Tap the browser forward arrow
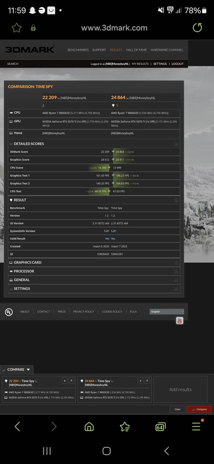The width and height of the screenshot is (214, 464). pyautogui.click(x=53, y=426)
